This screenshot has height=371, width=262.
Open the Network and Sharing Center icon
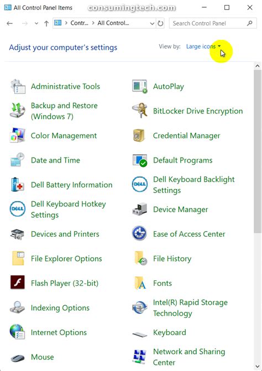coord(140,357)
